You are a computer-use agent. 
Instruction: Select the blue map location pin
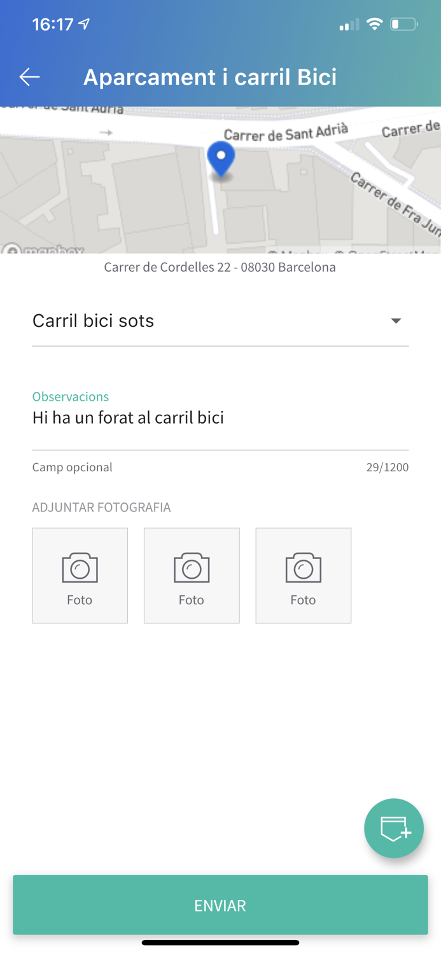221,159
